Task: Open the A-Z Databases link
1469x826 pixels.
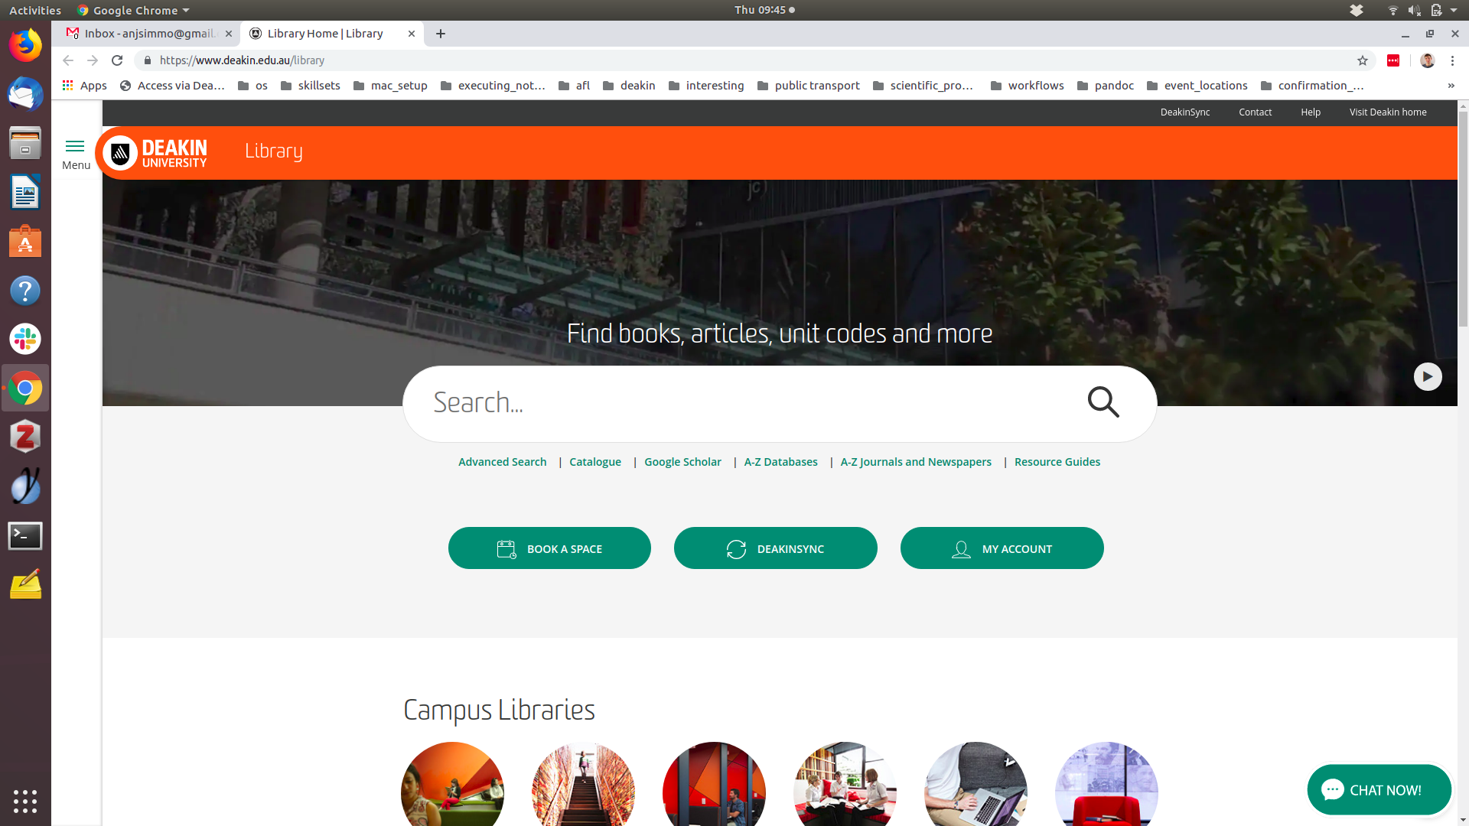Action: (x=780, y=462)
